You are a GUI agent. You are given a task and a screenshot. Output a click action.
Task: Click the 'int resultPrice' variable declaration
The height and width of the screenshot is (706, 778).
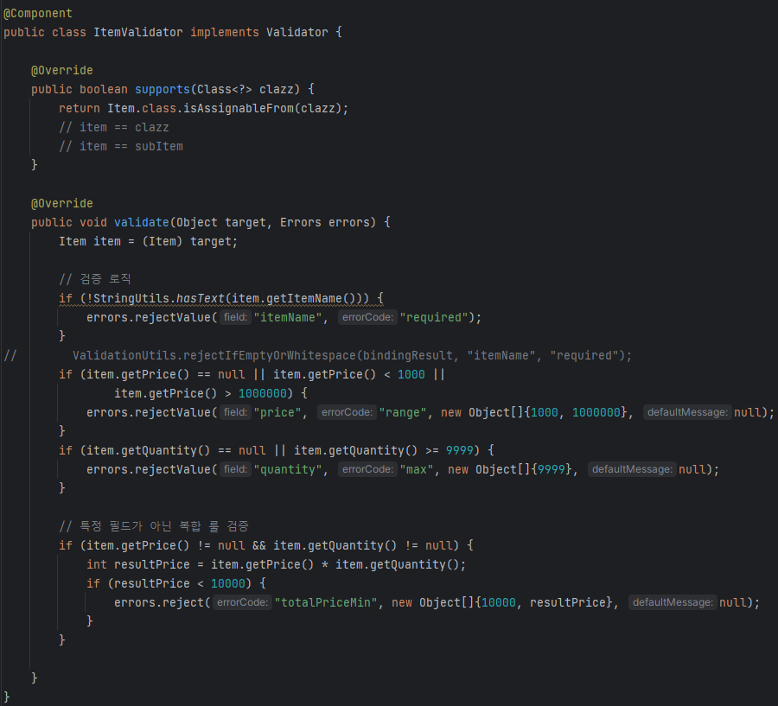tap(138, 564)
